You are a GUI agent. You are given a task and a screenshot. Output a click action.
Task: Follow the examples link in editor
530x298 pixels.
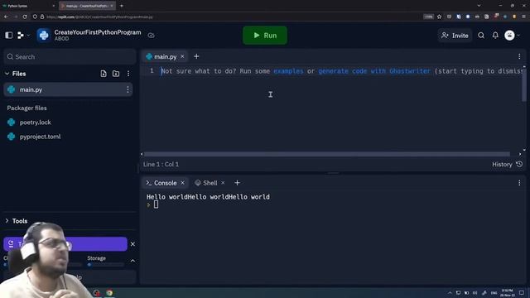288,71
